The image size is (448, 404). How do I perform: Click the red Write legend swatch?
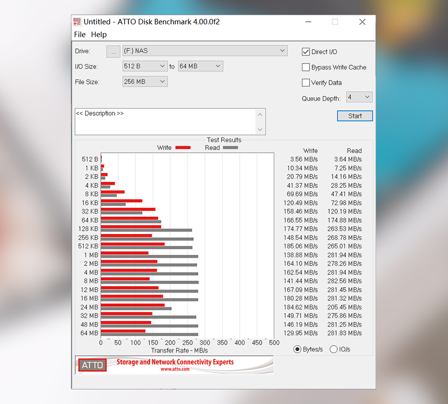pyautogui.click(x=183, y=148)
